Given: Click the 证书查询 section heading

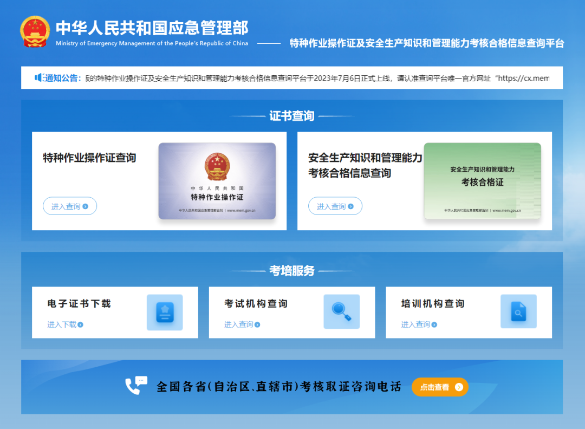Looking at the screenshot, I should (292, 115).
